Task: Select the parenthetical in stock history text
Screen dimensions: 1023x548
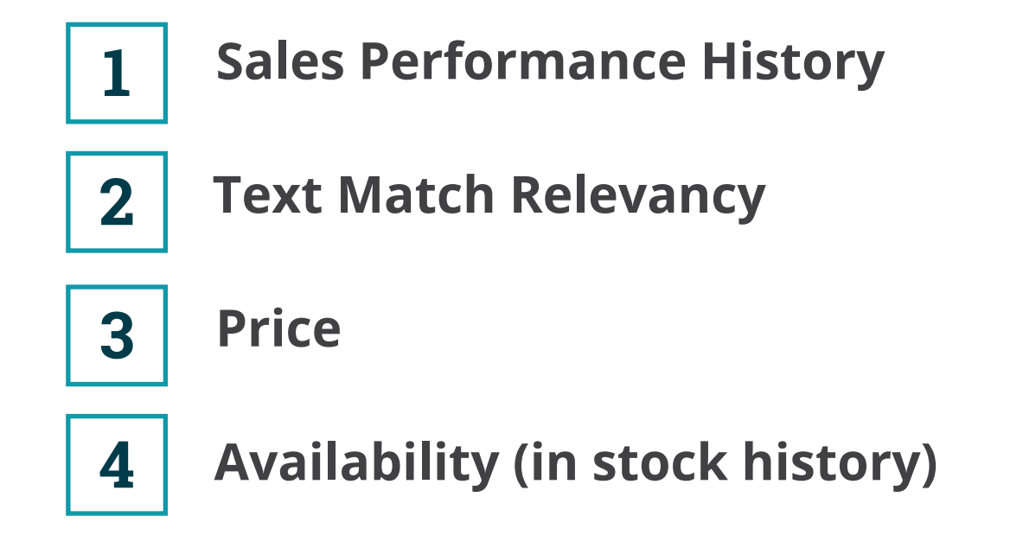Action: 726,464
